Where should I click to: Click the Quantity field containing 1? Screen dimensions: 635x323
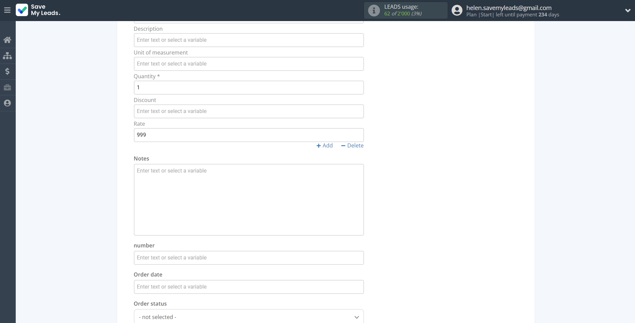(x=249, y=88)
